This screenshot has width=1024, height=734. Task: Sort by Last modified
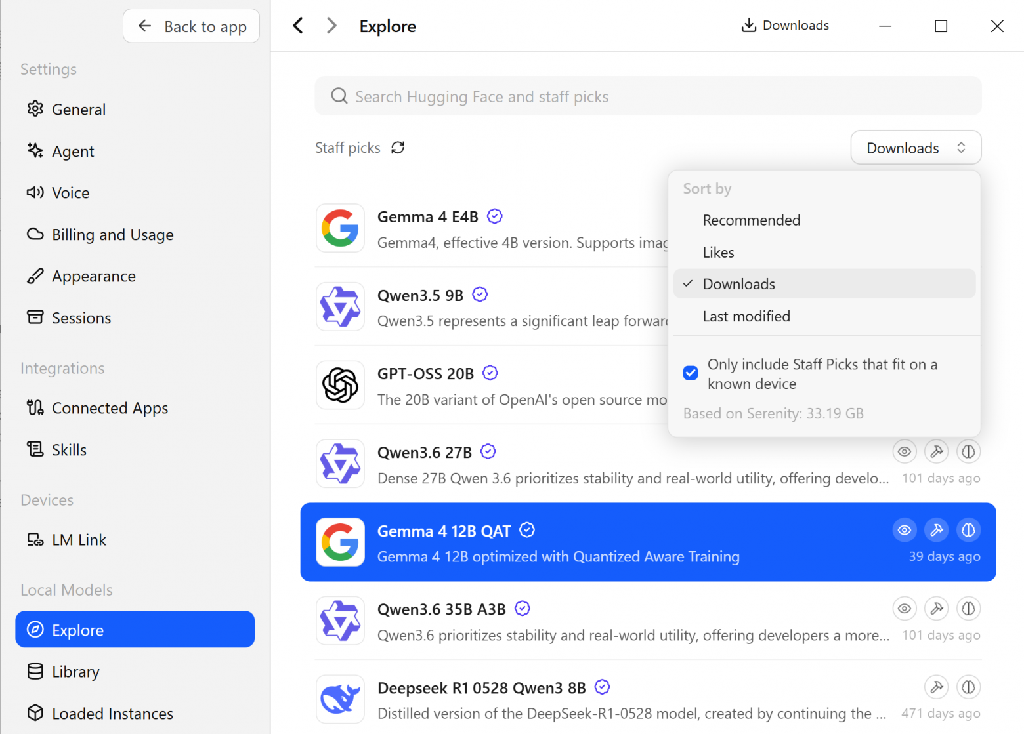click(x=824, y=316)
